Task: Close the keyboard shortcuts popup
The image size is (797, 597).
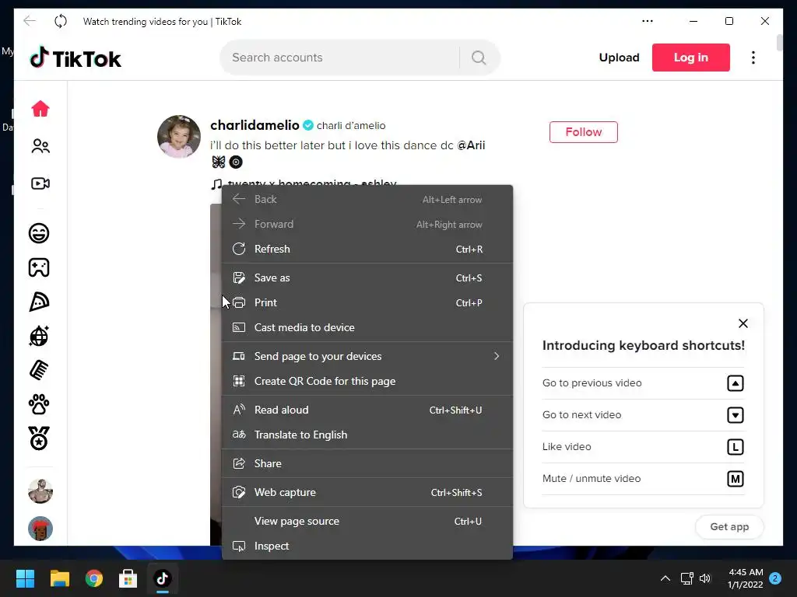Action: pyautogui.click(x=743, y=323)
